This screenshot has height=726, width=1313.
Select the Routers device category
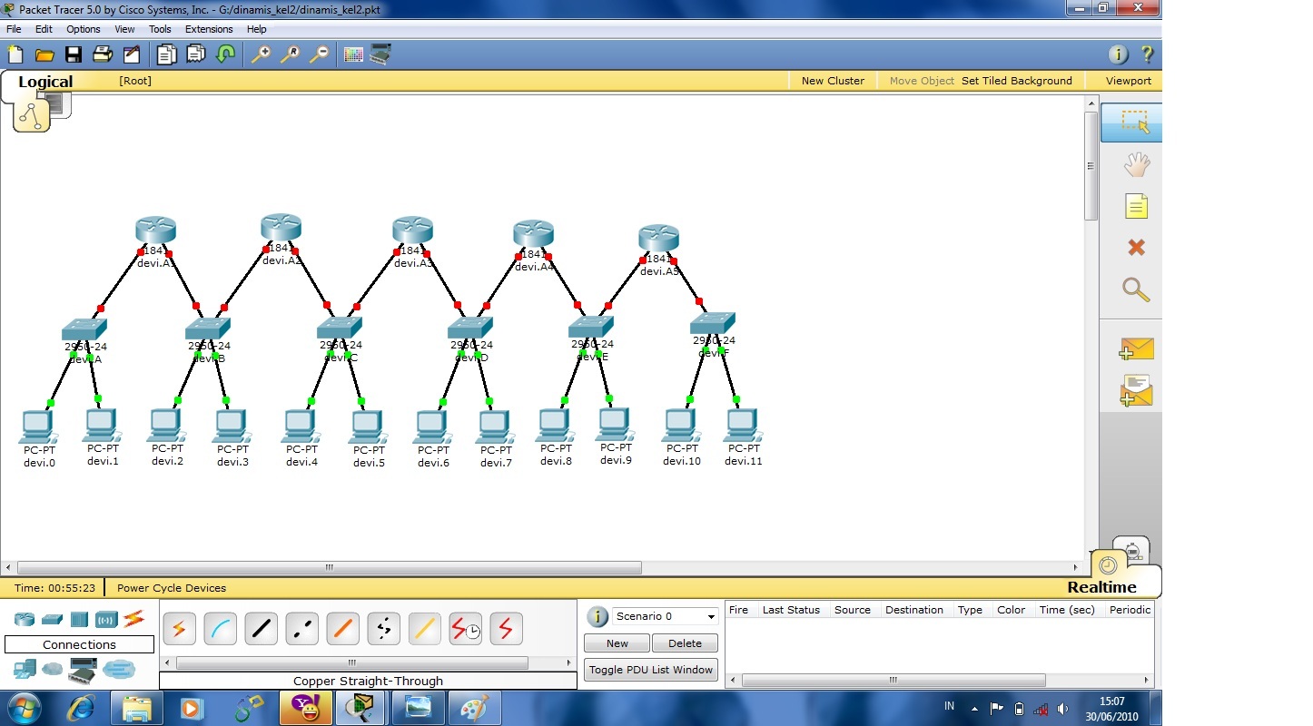point(23,619)
